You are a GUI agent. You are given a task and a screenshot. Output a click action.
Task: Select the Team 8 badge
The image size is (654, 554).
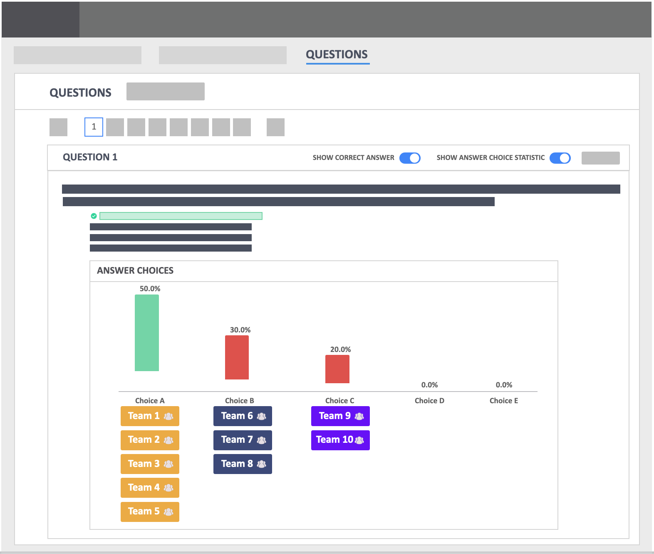(x=243, y=464)
